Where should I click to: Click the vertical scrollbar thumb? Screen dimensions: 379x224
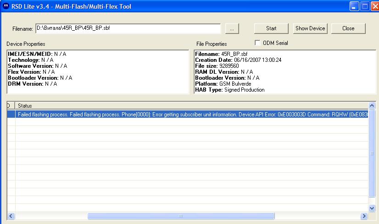click(x=372, y=153)
